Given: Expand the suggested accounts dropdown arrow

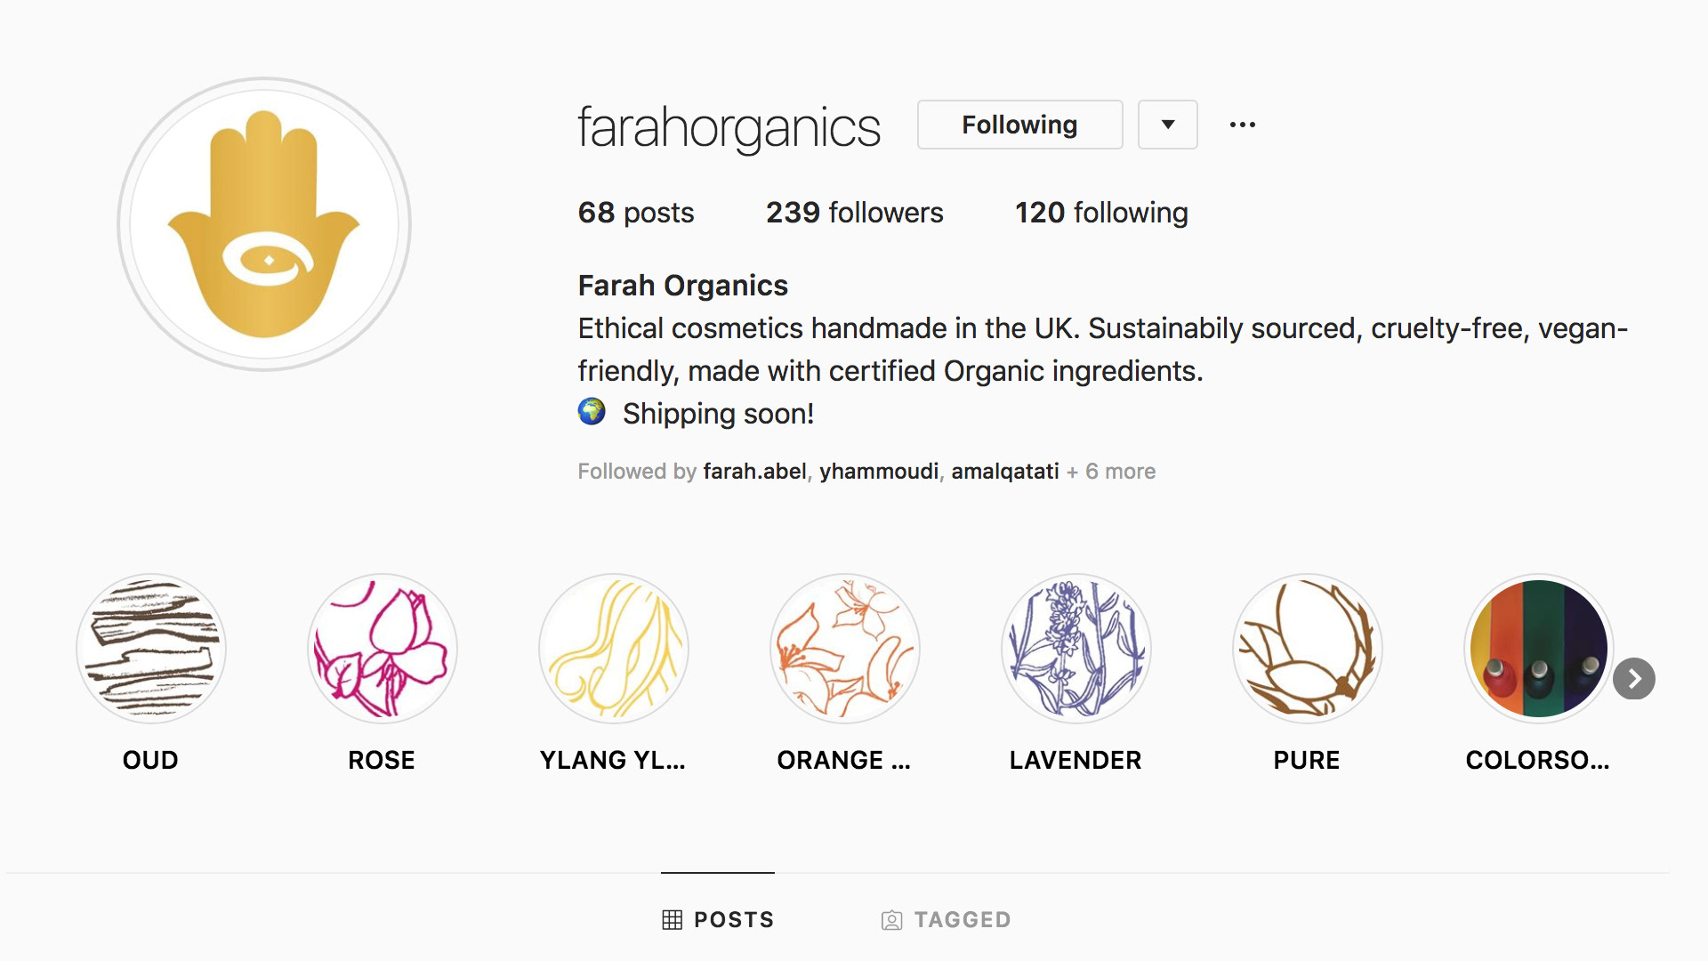Looking at the screenshot, I should 1167,125.
